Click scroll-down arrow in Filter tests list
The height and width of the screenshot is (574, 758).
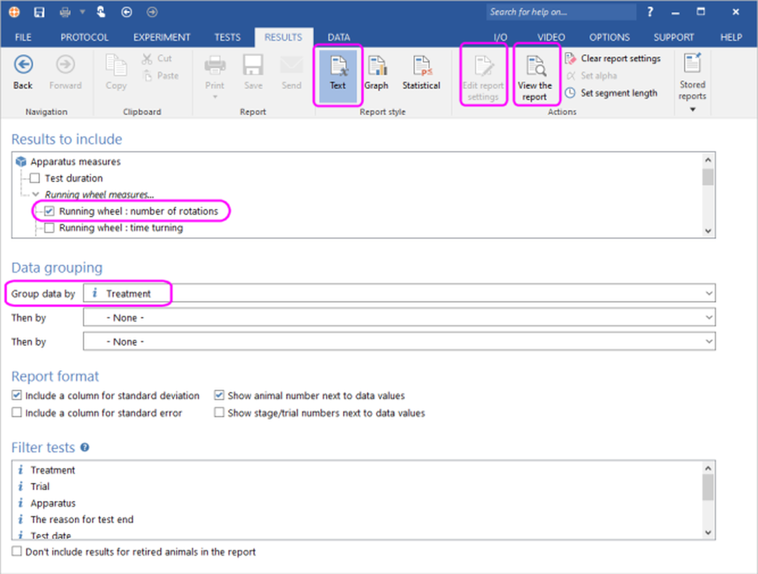pyautogui.click(x=708, y=533)
